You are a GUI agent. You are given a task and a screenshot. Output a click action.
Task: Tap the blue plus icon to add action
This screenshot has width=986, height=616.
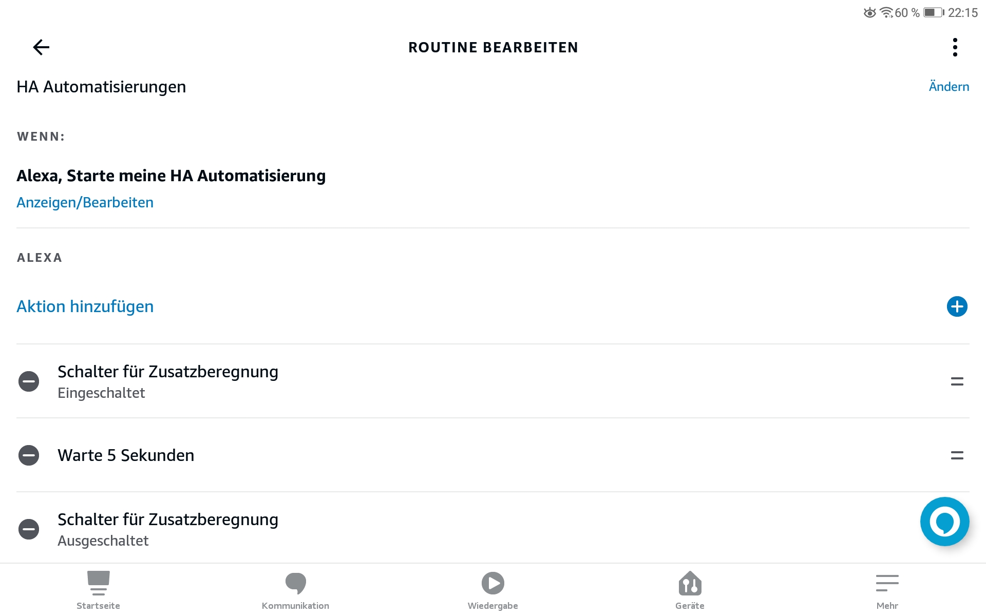(957, 306)
